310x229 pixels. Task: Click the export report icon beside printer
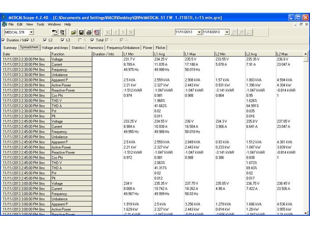(97, 32)
